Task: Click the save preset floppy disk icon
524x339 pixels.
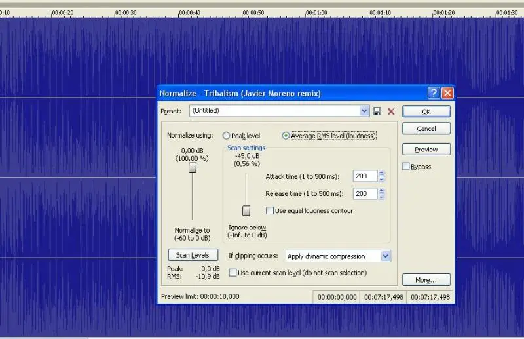Action: coord(377,111)
